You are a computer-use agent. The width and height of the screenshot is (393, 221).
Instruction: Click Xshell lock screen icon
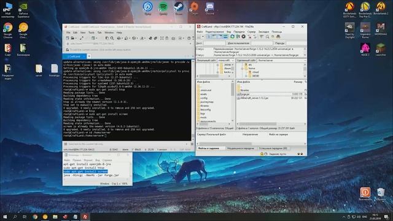tap(167, 38)
